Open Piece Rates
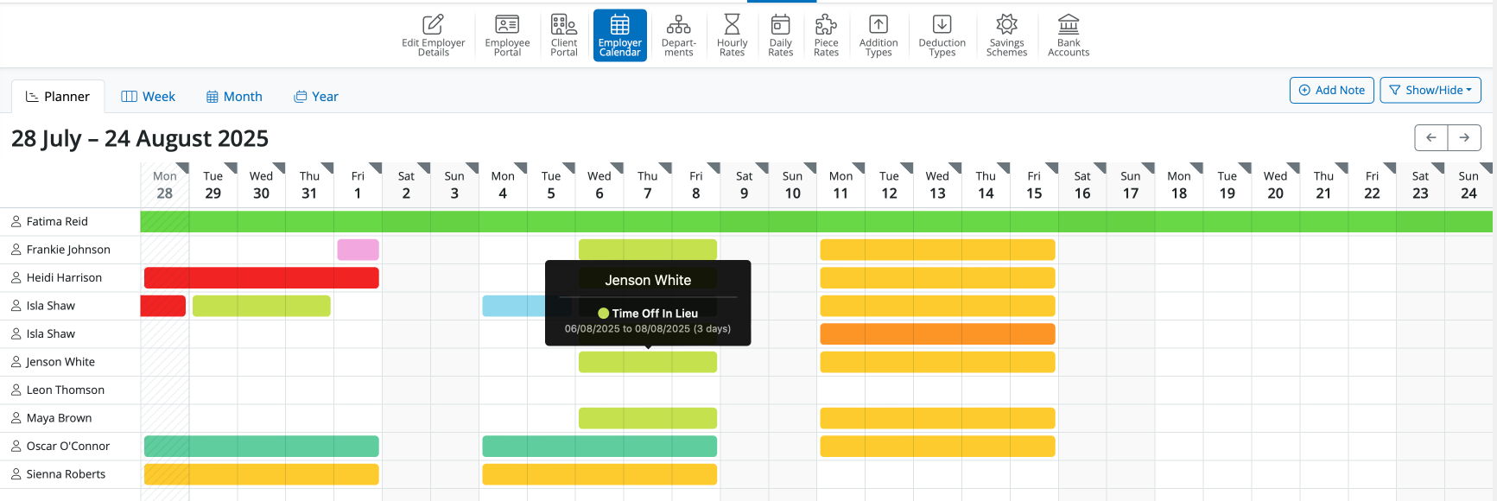Screen dimensions: 1497x501 coord(826,35)
